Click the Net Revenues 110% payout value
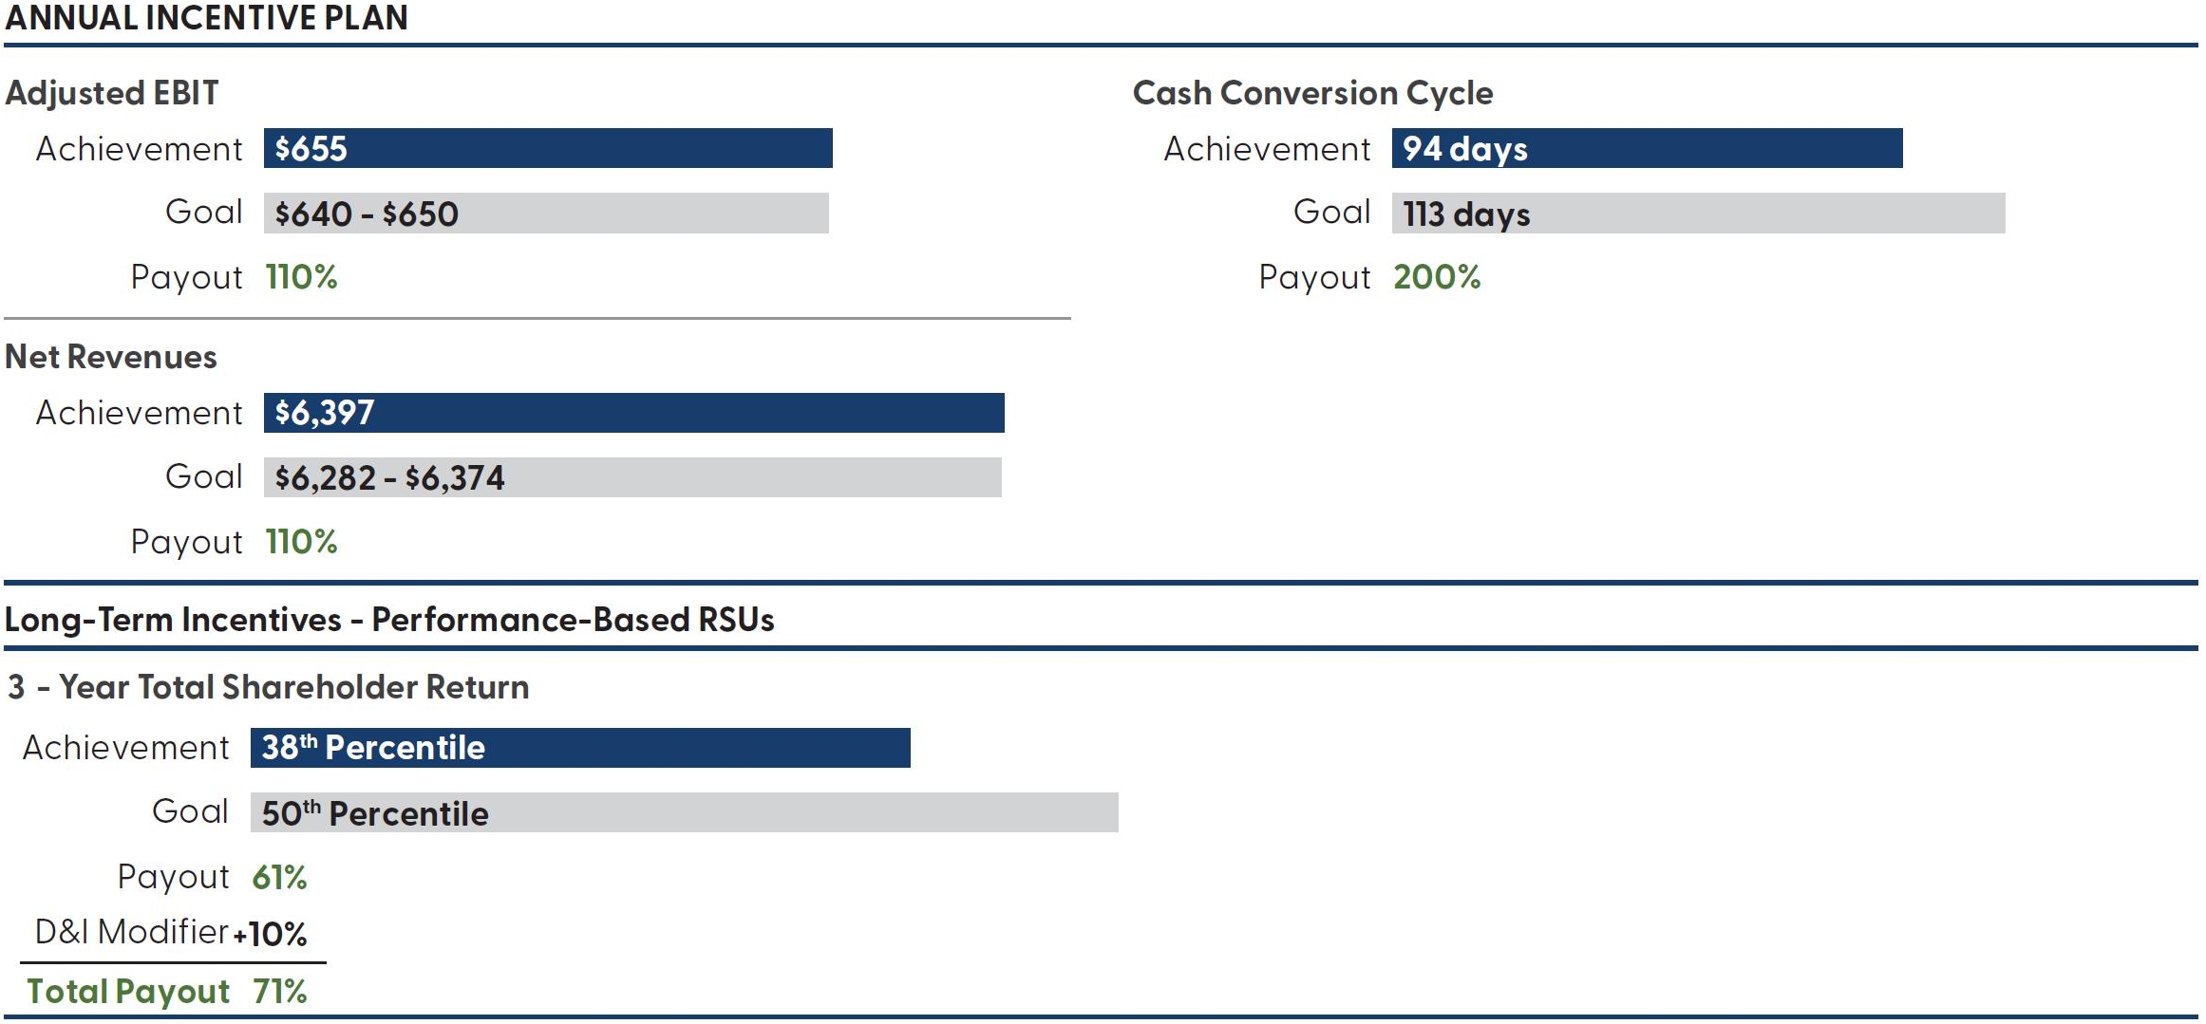The width and height of the screenshot is (2206, 1024). click(301, 542)
